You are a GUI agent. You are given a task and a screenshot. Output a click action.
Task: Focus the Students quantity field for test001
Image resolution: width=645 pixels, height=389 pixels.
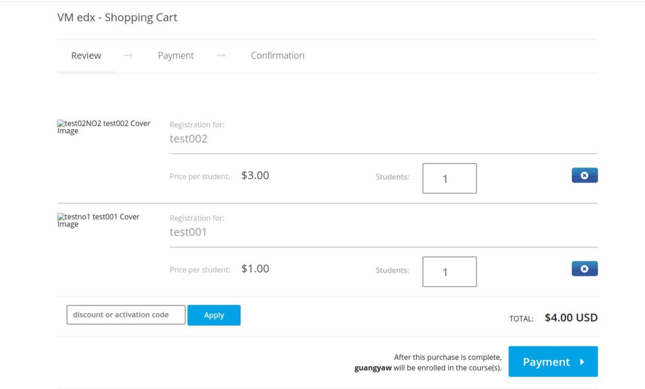(449, 272)
